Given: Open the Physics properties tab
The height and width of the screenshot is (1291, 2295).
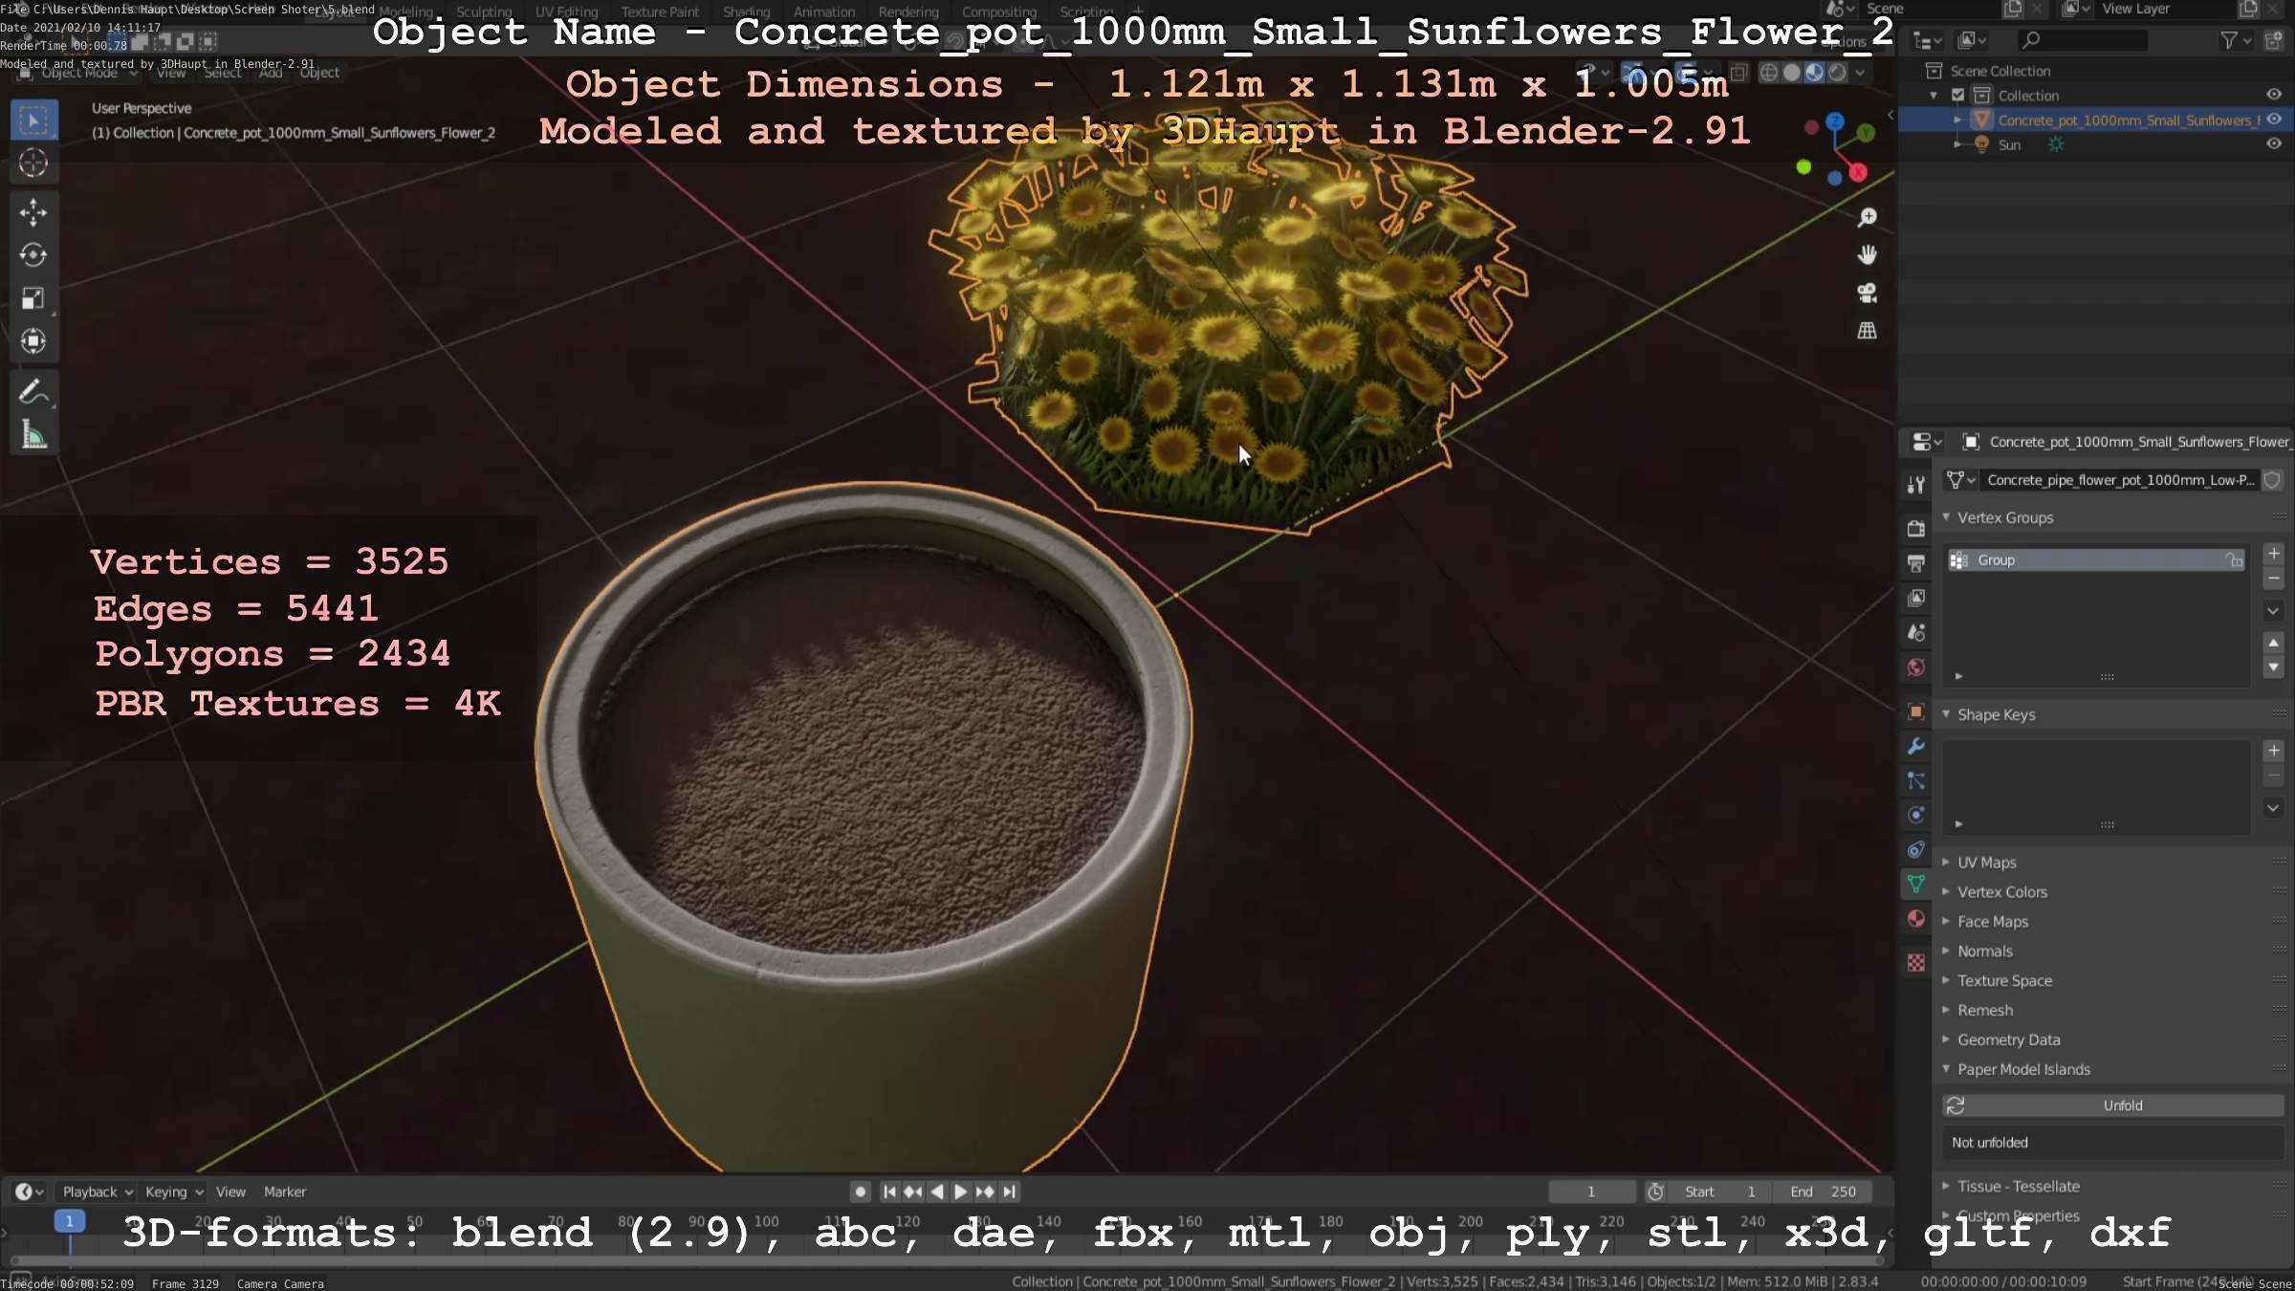Looking at the screenshot, I should tap(1915, 815).
